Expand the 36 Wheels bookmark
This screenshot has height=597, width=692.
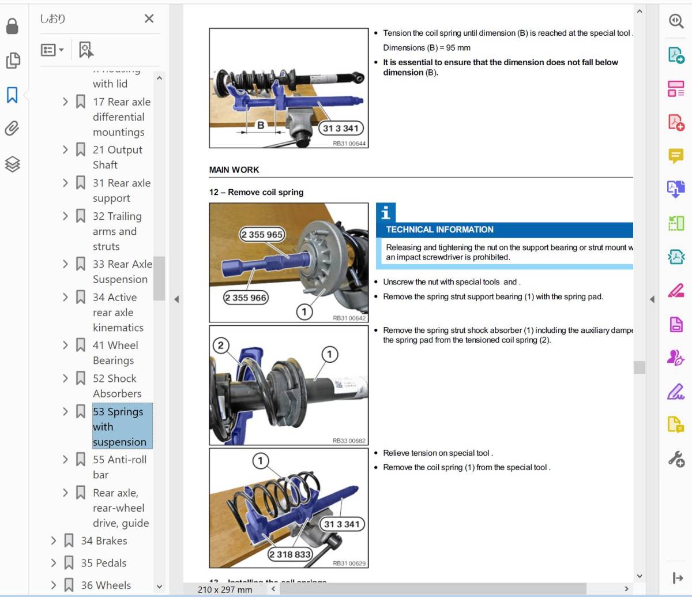tap(53, 585)
